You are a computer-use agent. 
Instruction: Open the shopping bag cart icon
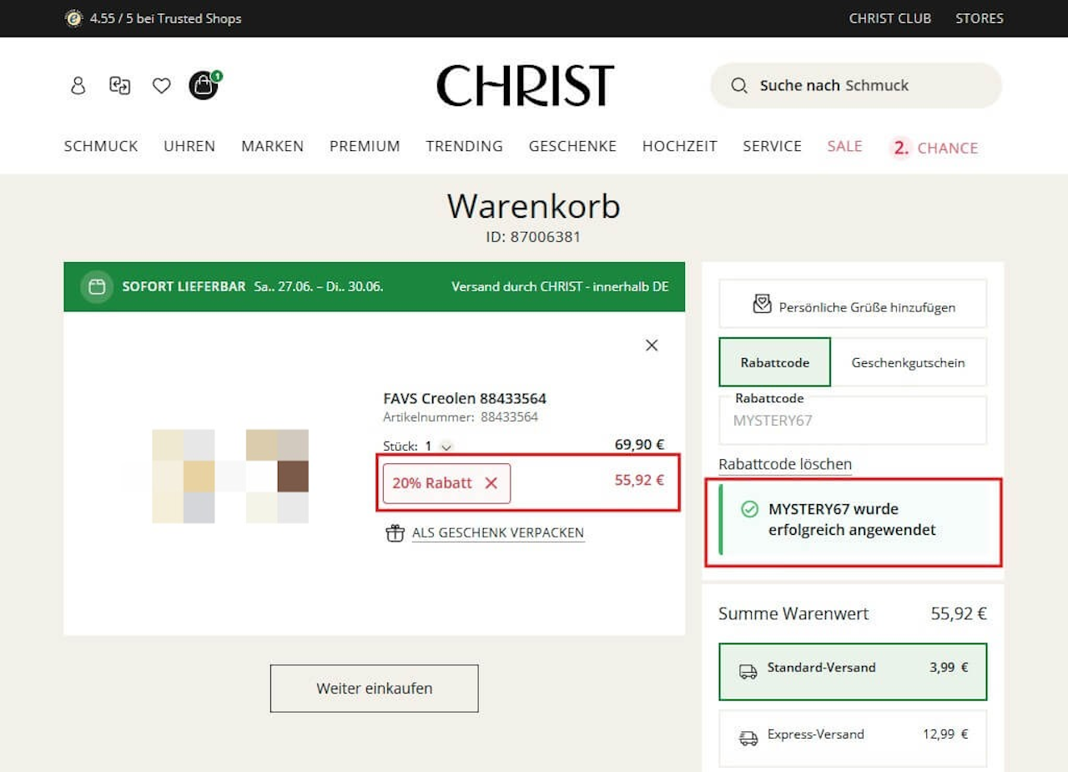(204, 85)
